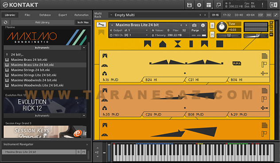
Task: Show instrument info via the i icon
Action: coord(203,25)
